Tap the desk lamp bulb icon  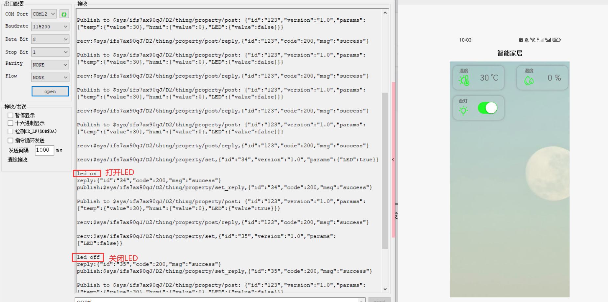pyautogui.click(x=463, y=111)
